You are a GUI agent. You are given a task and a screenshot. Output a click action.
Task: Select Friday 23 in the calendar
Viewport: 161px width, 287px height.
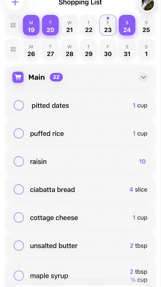[x=108, y=25]
